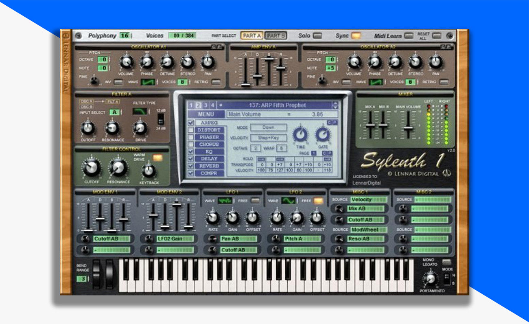Open the MENU in the display
Viewport: 529px width, 324px height.
(206, 114)
